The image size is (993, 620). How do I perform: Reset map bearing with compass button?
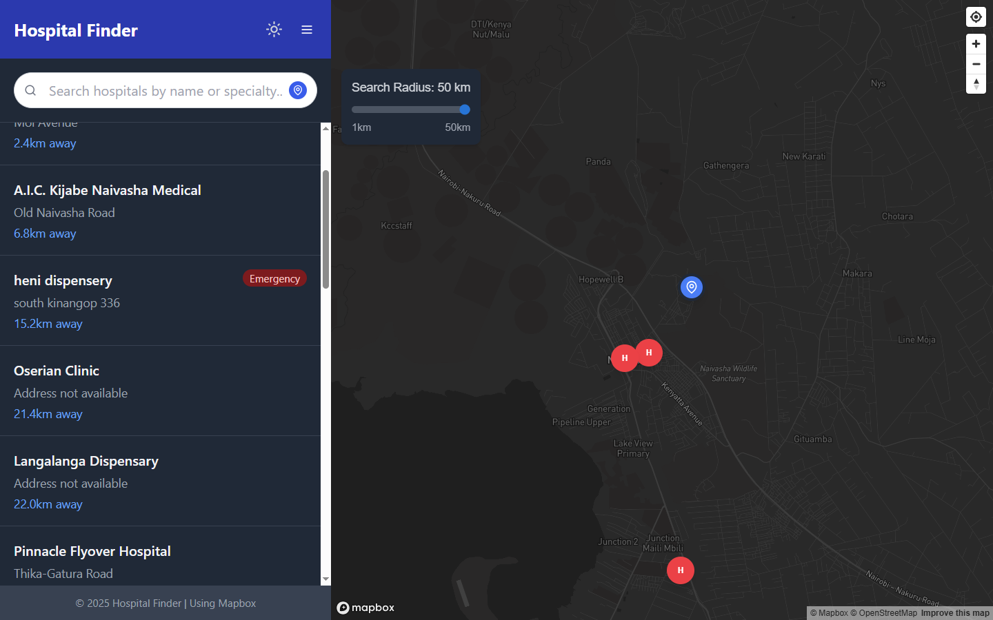click(x=976, y=84)
